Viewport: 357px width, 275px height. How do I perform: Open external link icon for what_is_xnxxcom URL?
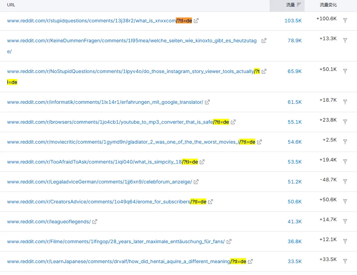196,21
